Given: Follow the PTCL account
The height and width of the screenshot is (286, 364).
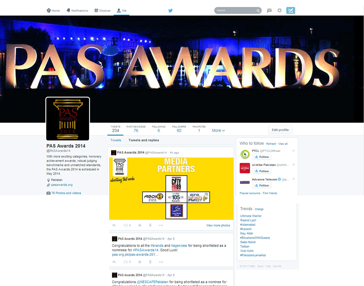Looking at the screenshot, I should (x=262, y=157).
